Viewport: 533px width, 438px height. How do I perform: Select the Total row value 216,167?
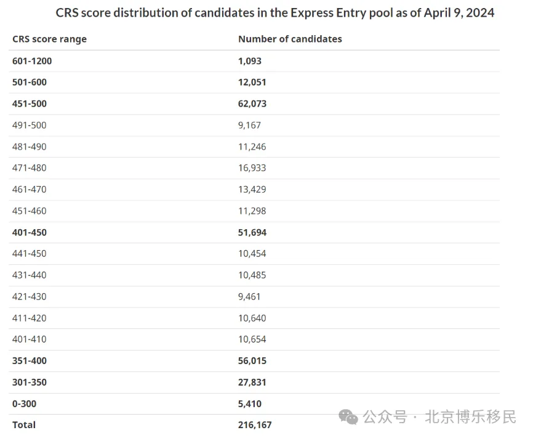coord(255,425)
